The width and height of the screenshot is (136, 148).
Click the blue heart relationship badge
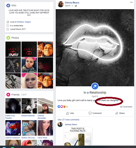(95, 86)
